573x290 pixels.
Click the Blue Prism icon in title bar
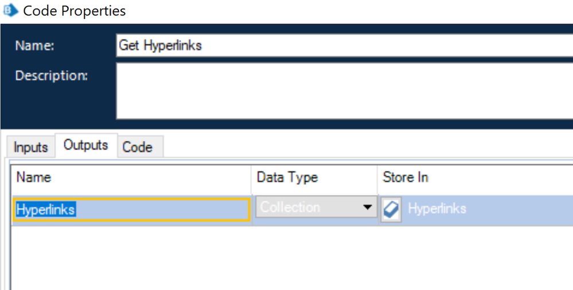point(10,10)
